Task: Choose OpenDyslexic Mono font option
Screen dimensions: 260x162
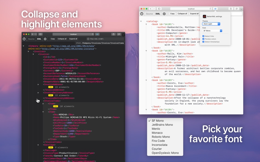Action: pos(165,153)
